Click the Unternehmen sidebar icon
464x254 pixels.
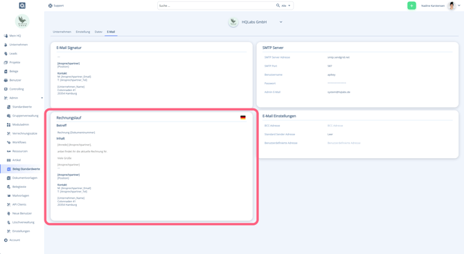[6, 45]
